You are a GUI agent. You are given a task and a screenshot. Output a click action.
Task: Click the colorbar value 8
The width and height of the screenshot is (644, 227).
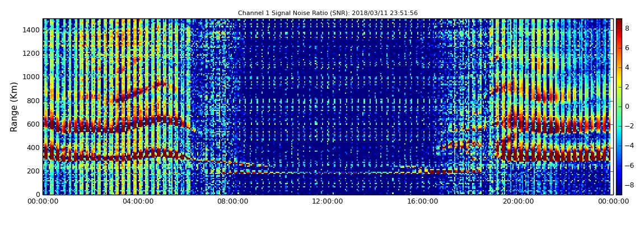627,28
